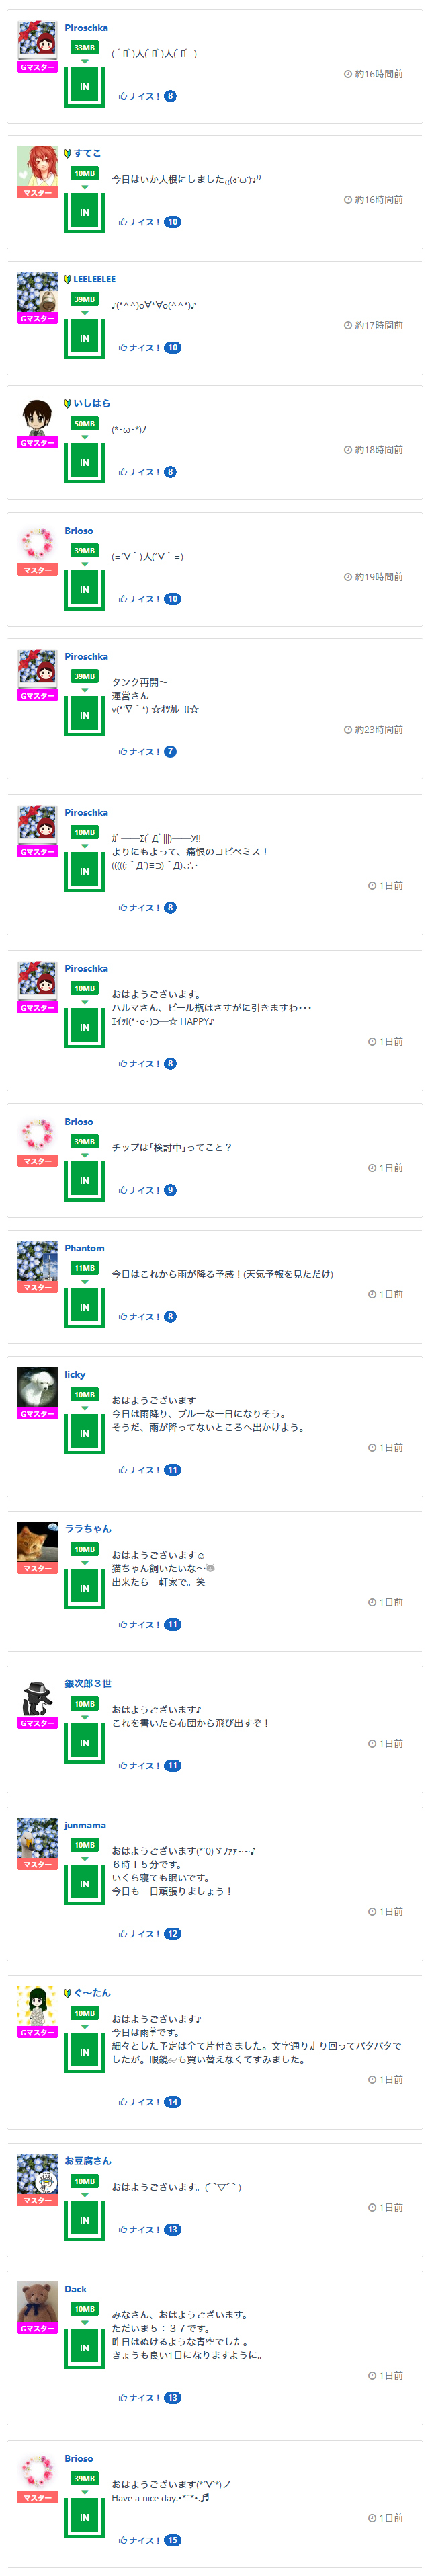Open the Dack username link
Viewport: 430px width, 2576px height.
76,2289
